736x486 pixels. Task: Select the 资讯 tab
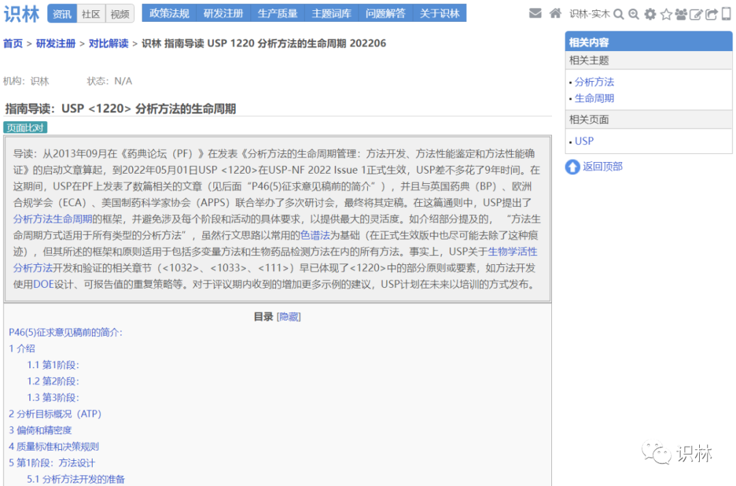click(x=62, y=14)
